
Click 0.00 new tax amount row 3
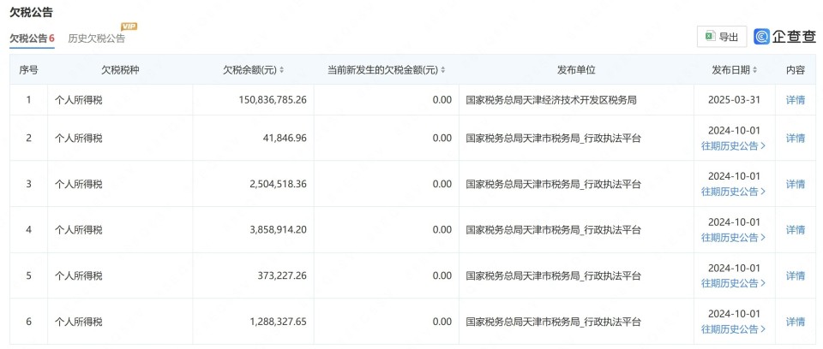[442, 184]
